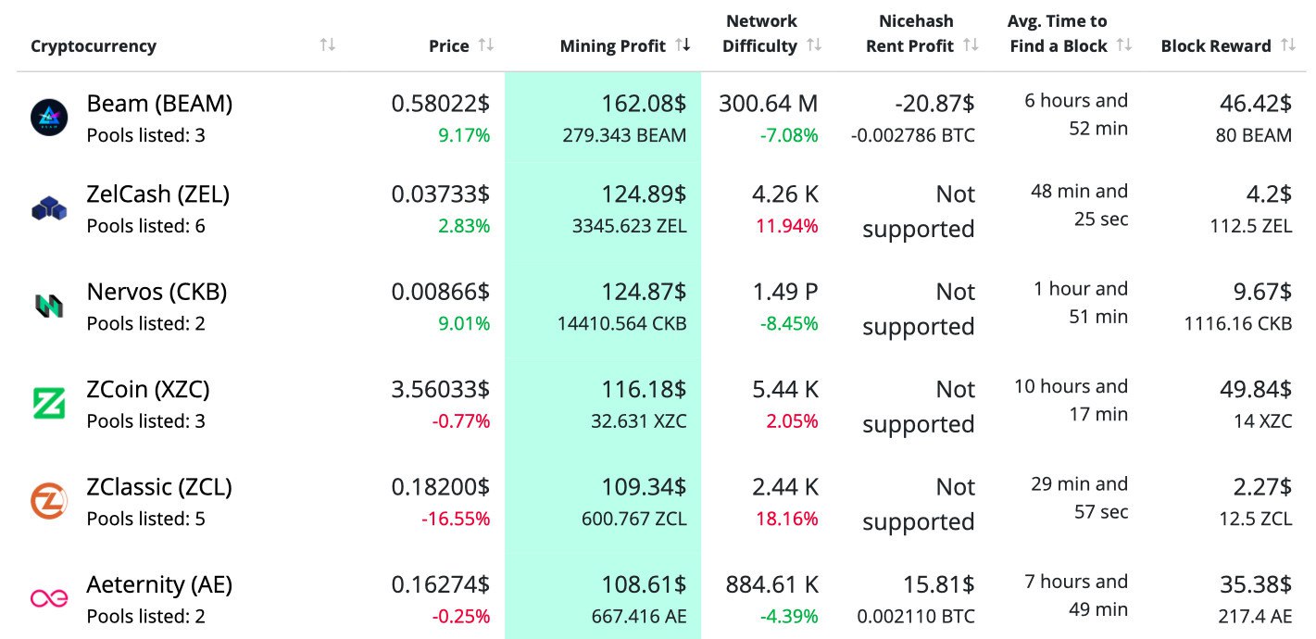
Task: Click the orange ZClassic logo icon
Action: (x=49, y=501)
